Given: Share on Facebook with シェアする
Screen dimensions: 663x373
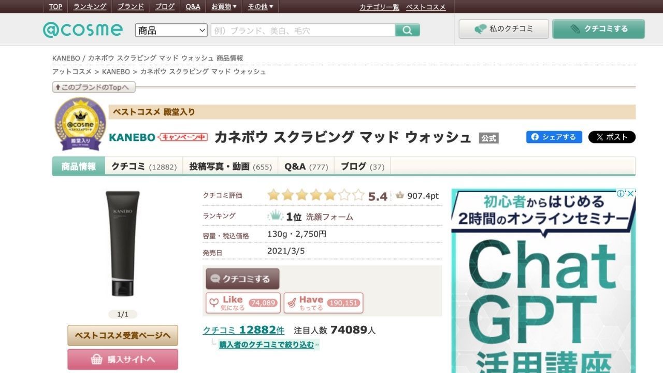Looking at the screenshot, I should point(554,137).
